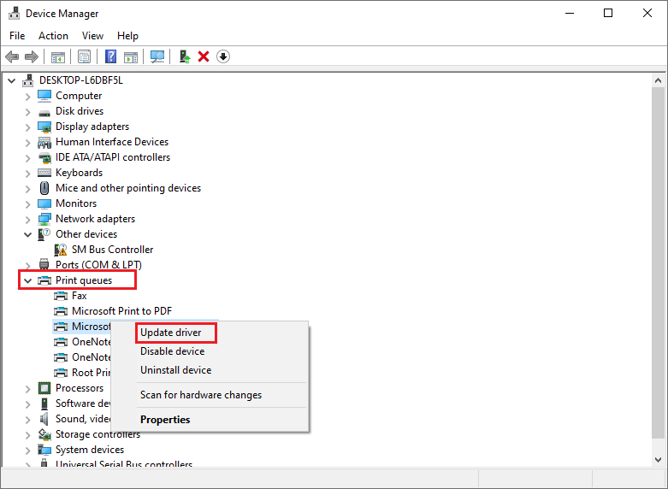Click the red X Uninstall device icon
This screenshot has height=489, width=668.
coord(204,56)
